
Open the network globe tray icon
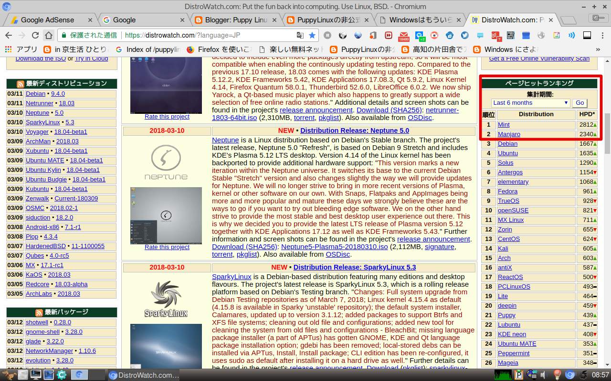533,375
